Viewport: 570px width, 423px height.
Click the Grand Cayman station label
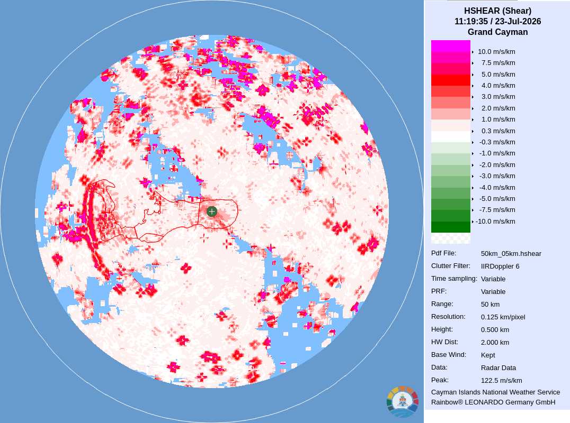pos(497,32)
